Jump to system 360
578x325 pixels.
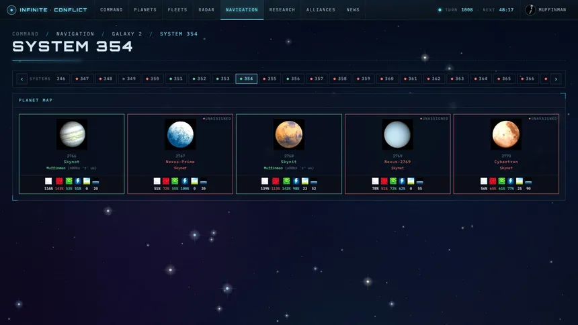click(x=386, y=79)
